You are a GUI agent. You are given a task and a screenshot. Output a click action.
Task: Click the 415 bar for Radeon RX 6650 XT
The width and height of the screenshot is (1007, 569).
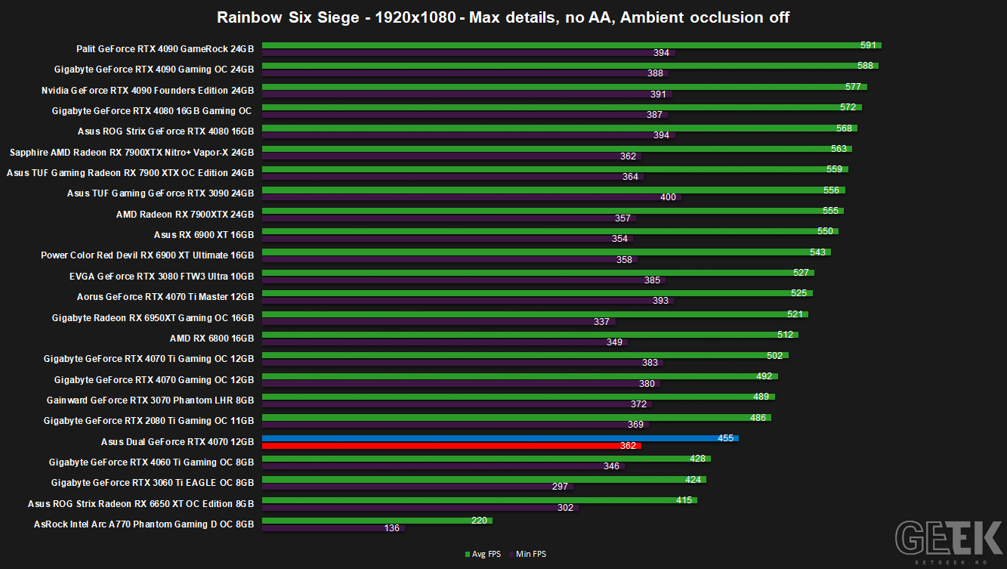(480, 499)
